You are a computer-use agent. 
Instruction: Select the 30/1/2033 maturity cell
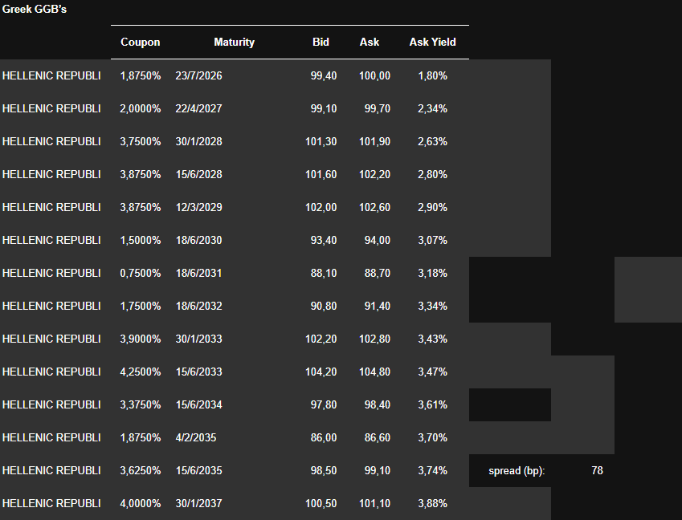pyautogui.click(x=198, y=339)
